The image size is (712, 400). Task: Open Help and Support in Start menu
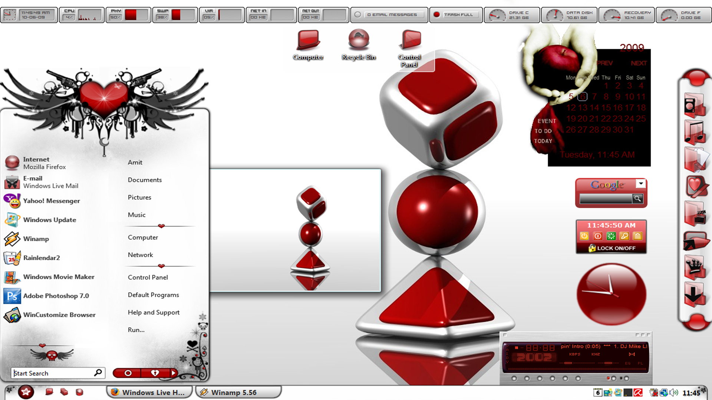pyautogui.click(x=154, y=313)
